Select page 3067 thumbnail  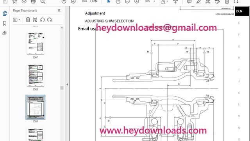click(x=36, y=43)
